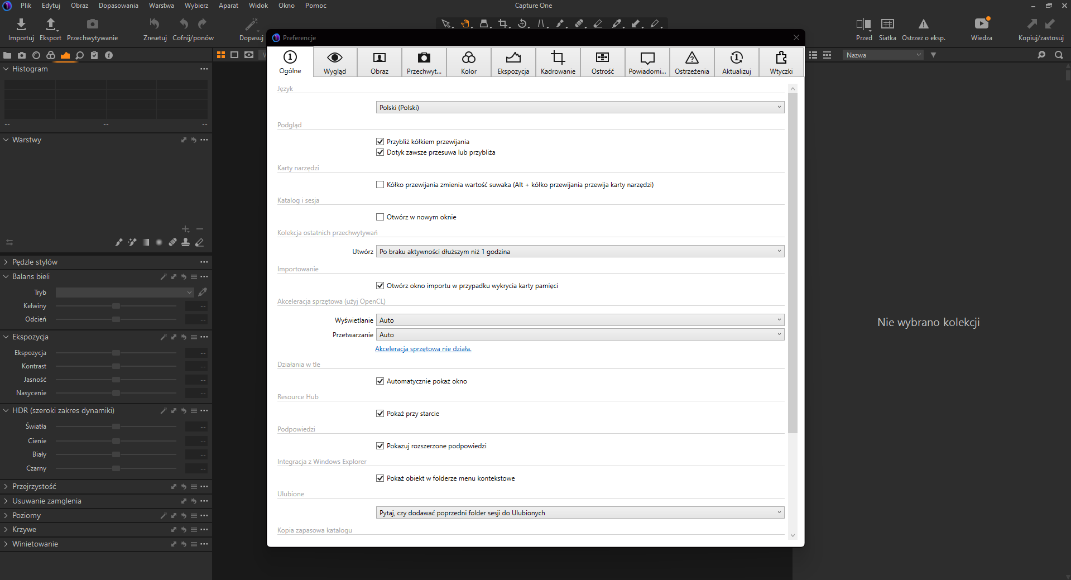Open the Dopasowania menu
The width and height of the screenshot is (1071, 580).
pyautogui.click(x=118, y=6)
